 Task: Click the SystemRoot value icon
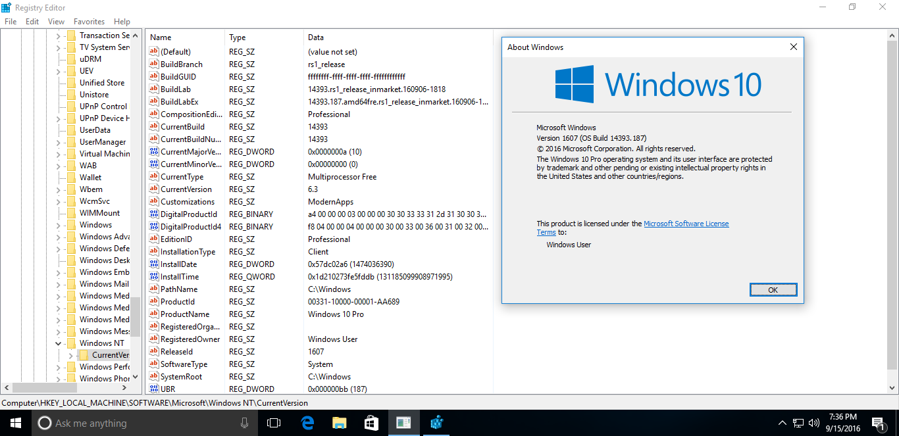154,377
